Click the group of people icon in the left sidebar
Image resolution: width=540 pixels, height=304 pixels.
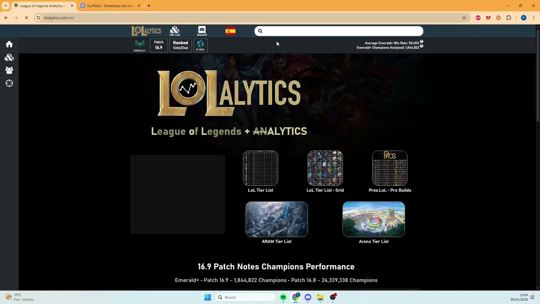pyautogui.click(x=9, y=71)
